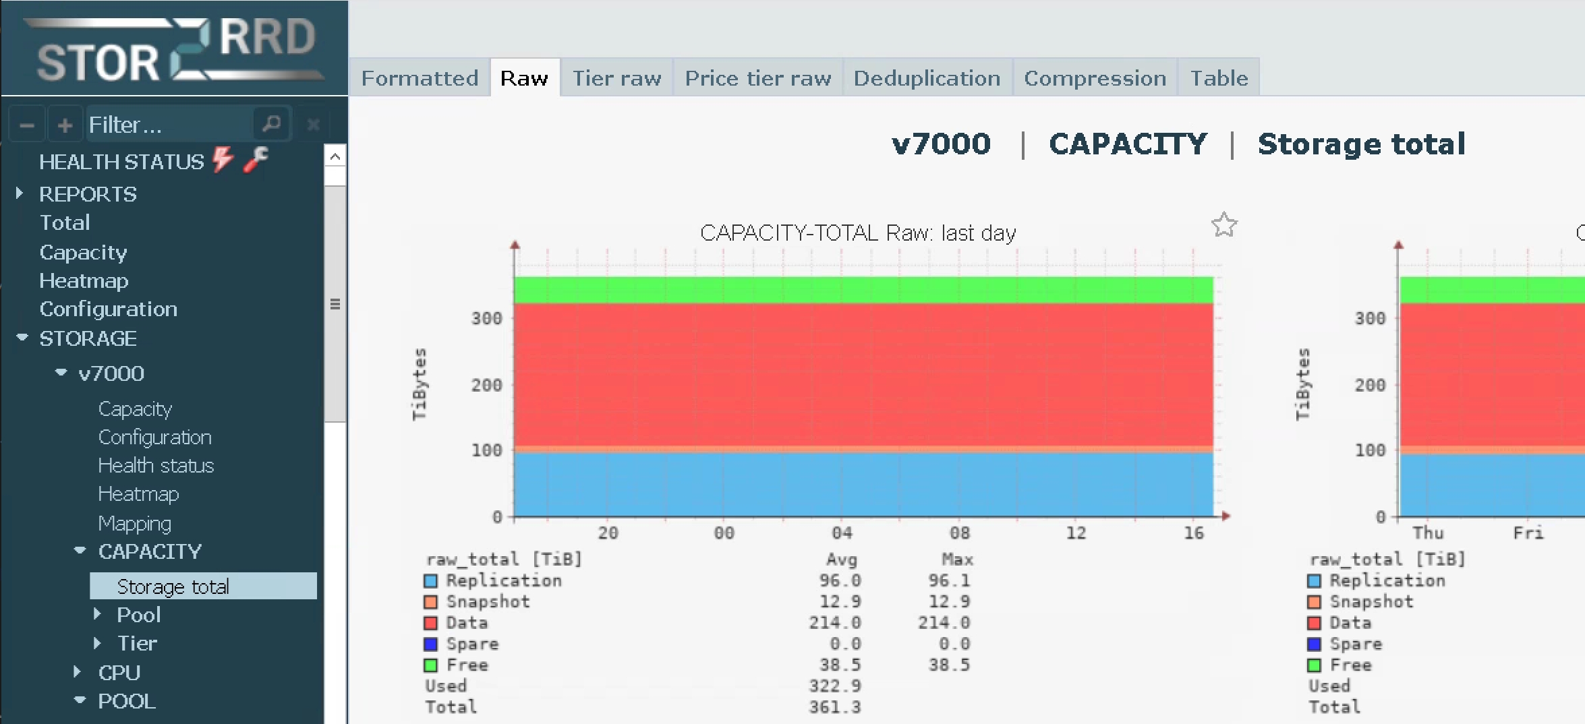The width and height of the screenshot is (1585, 724).
Task: Open the CAPACITY-TOTAL Raw last day chart
Action: coord(863,396)
